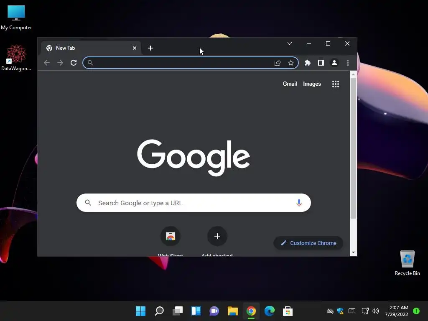
Task: Open the Chrome side panel
Action: coord(321,63)
